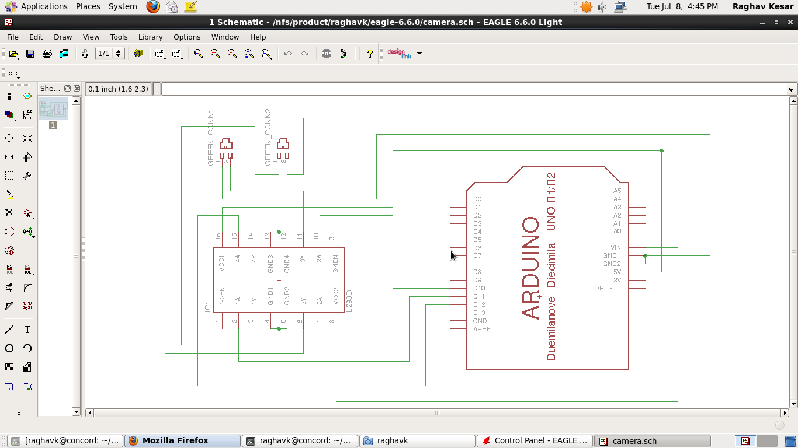798x448 pixels.
Task: Select the Bus tool
Action: tap(9, 386)
